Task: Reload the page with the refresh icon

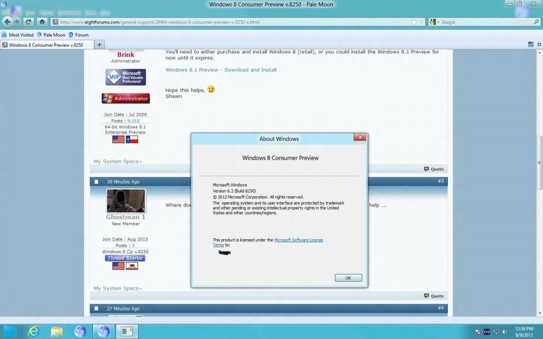Action: 29,22
